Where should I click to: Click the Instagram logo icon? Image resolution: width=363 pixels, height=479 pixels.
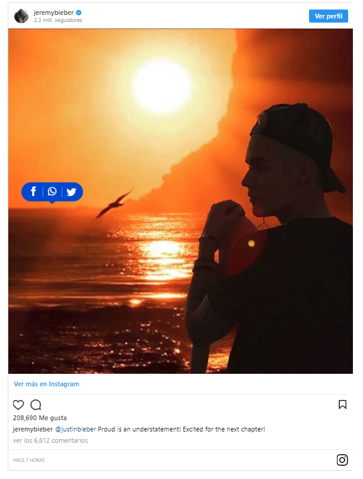tap(342, 460)
